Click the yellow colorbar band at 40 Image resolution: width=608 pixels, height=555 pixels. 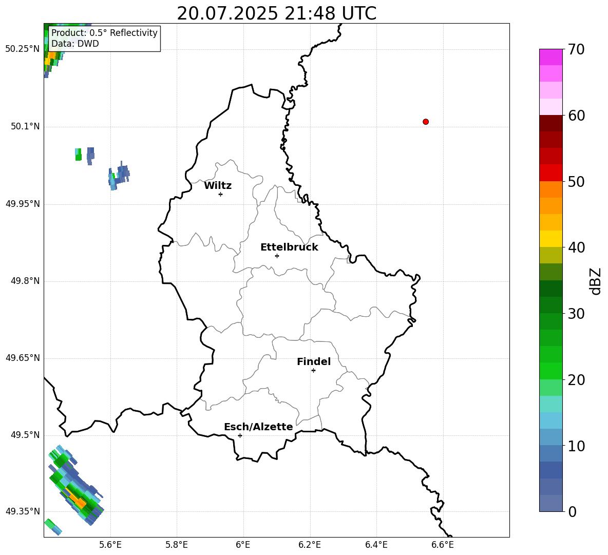[550, 239]
